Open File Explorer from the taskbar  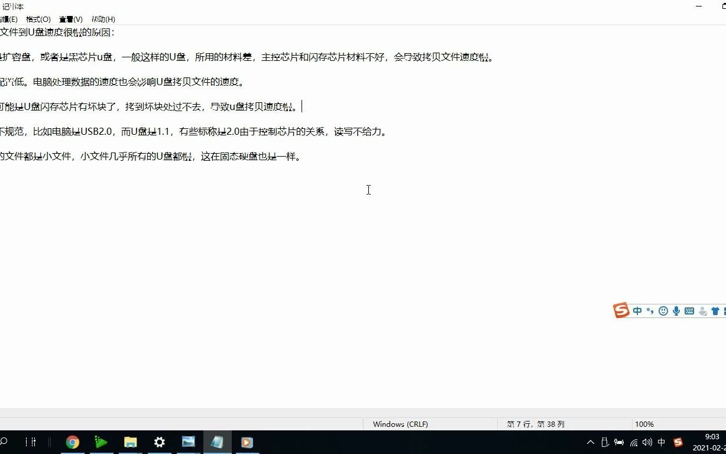coord(130,442)
